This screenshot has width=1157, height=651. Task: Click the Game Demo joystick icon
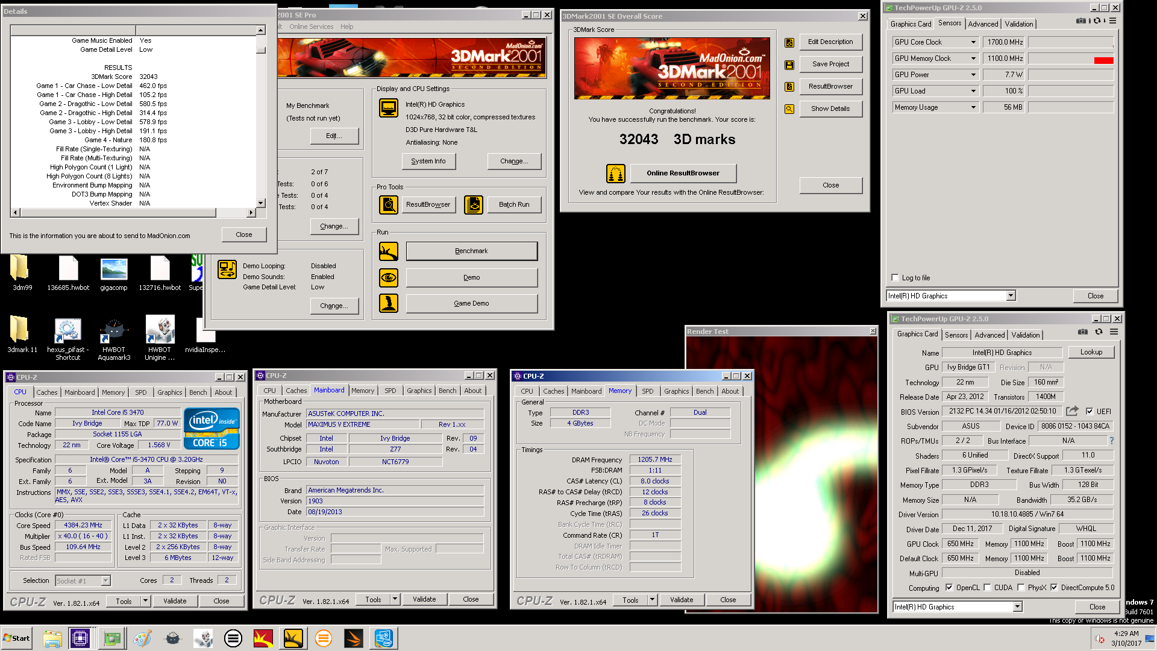point(389,303)
